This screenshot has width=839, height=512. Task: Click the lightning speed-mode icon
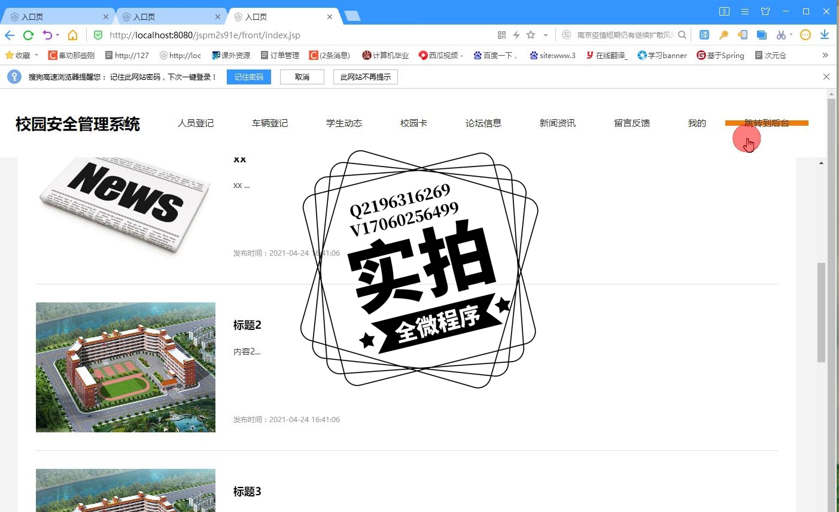tap(516, 35)
